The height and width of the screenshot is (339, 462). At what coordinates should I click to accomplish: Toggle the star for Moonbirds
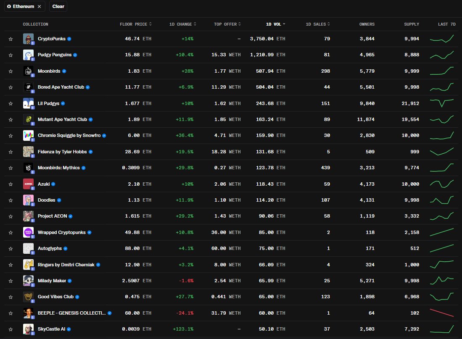(x=11, y=71)
